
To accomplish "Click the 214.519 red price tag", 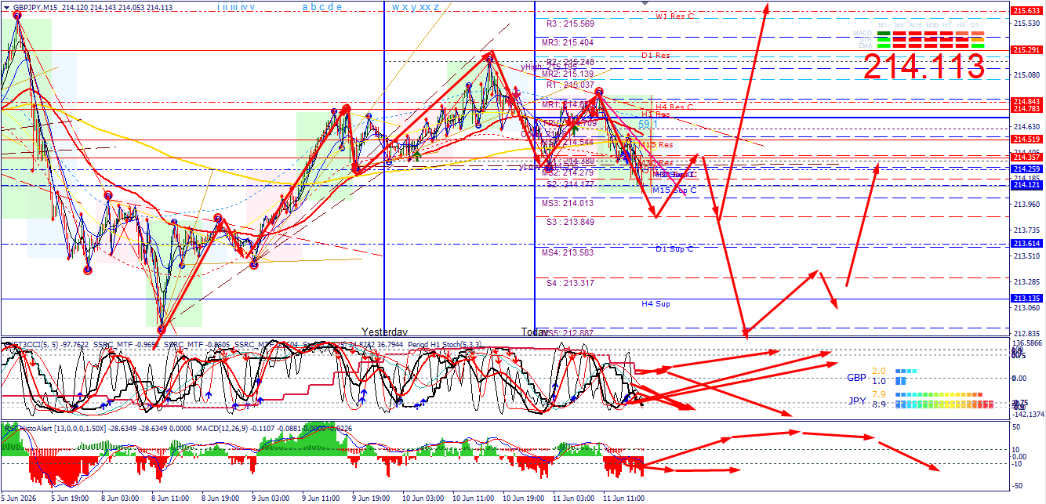I will pyautogui.click(x=1026, y=139).
